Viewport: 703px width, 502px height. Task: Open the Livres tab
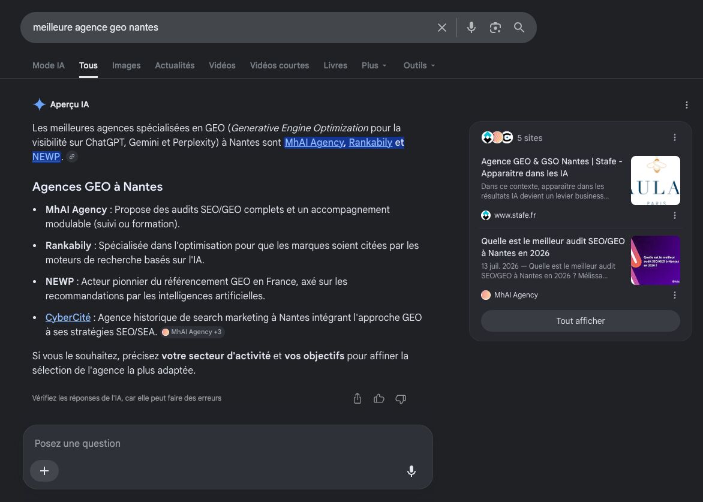pos(335,65)
